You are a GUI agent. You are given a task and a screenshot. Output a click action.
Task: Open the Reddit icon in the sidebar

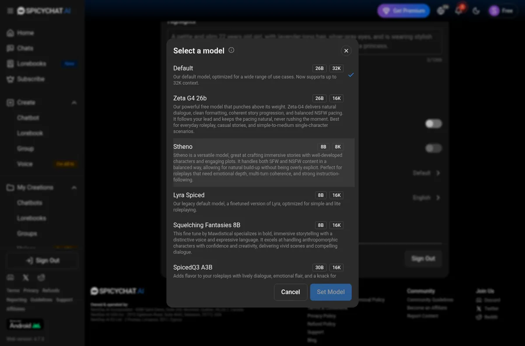(x=41, y=278)
